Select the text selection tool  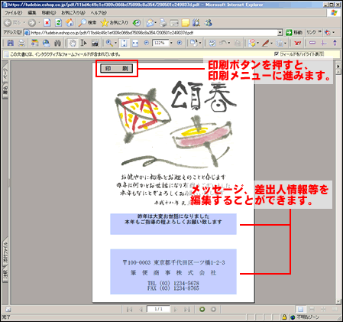tap(83, 43)
